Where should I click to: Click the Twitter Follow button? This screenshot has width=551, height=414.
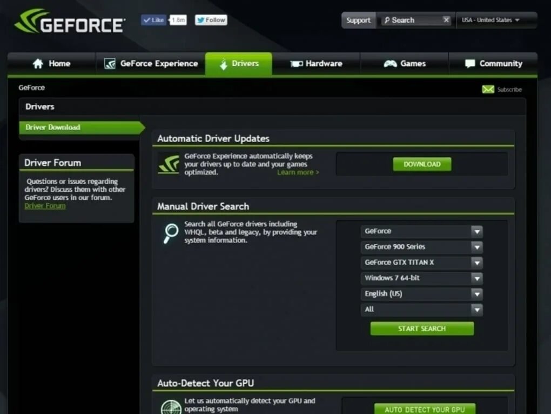(211, 19)
